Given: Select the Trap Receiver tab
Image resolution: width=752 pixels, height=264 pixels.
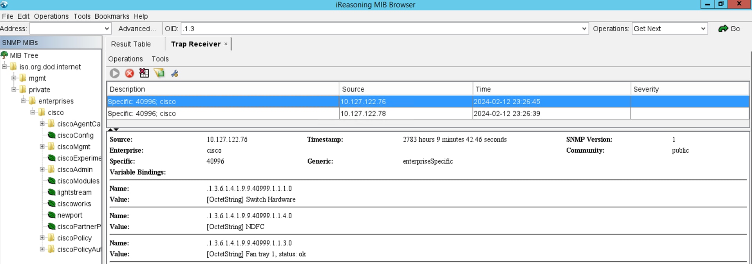Looking at the screenshot, I should click(x=196, y=44).
